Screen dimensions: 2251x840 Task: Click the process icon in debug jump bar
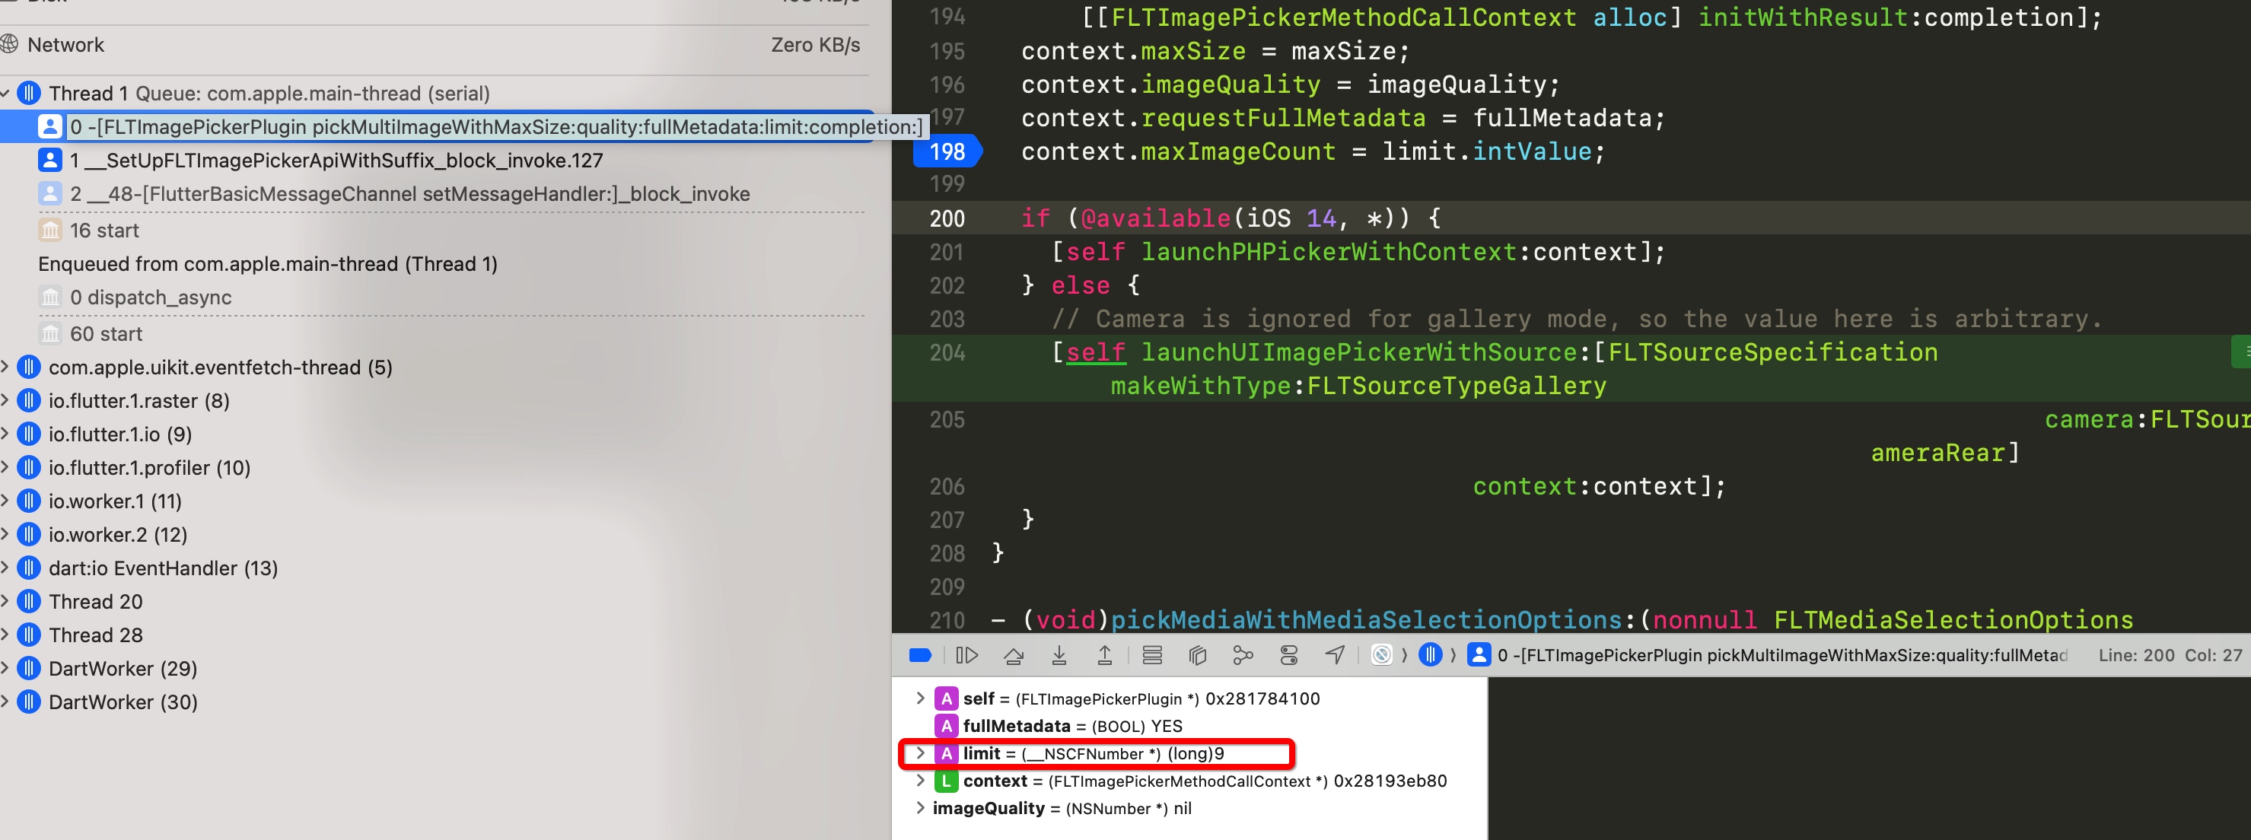(1381, 654)
